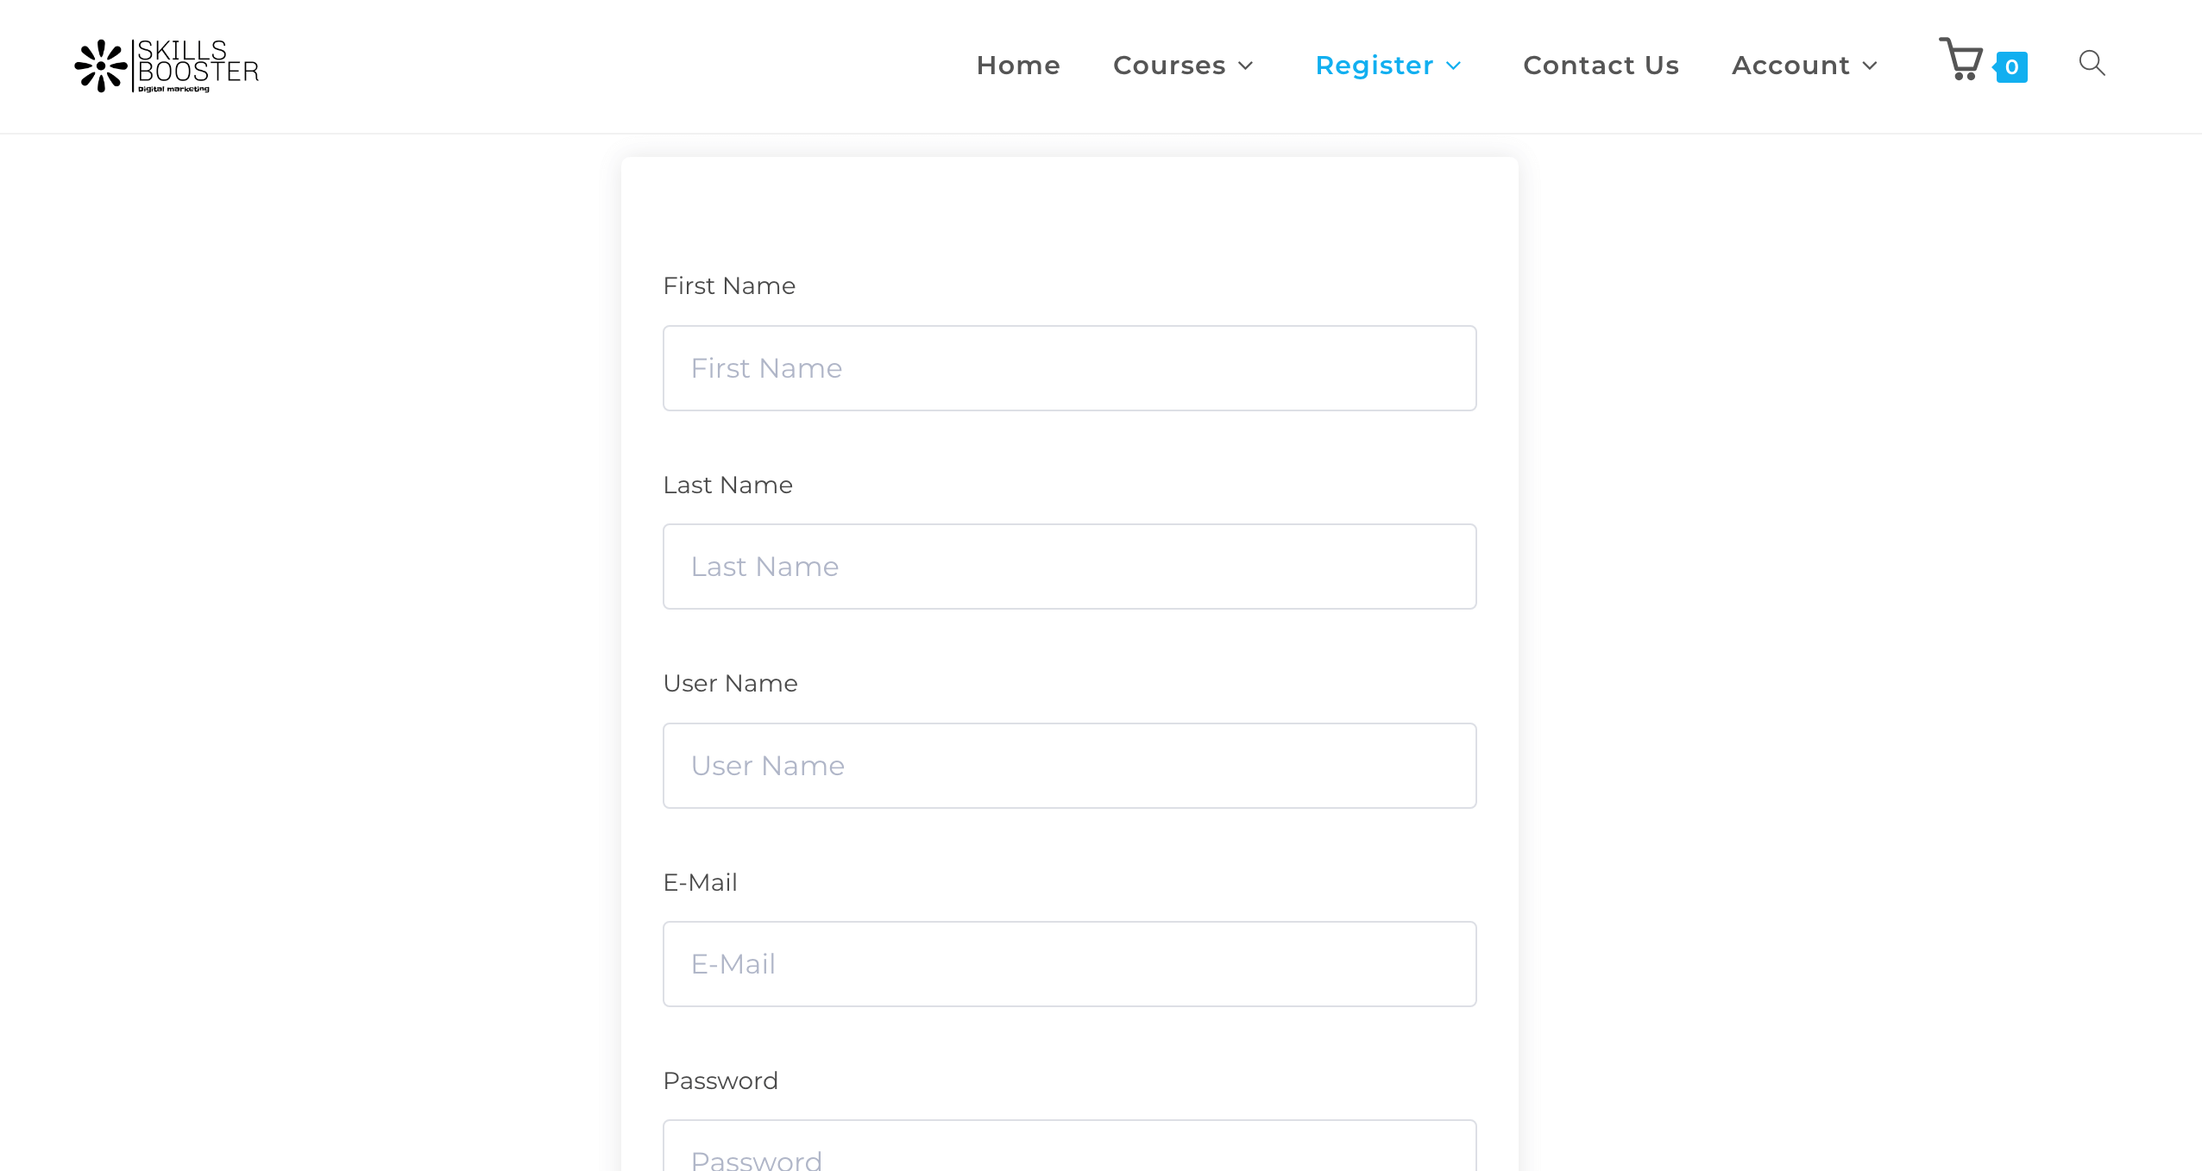Click the Home navigation link
This screenshot has height=1171, width=2202.
click(1018, 66)
